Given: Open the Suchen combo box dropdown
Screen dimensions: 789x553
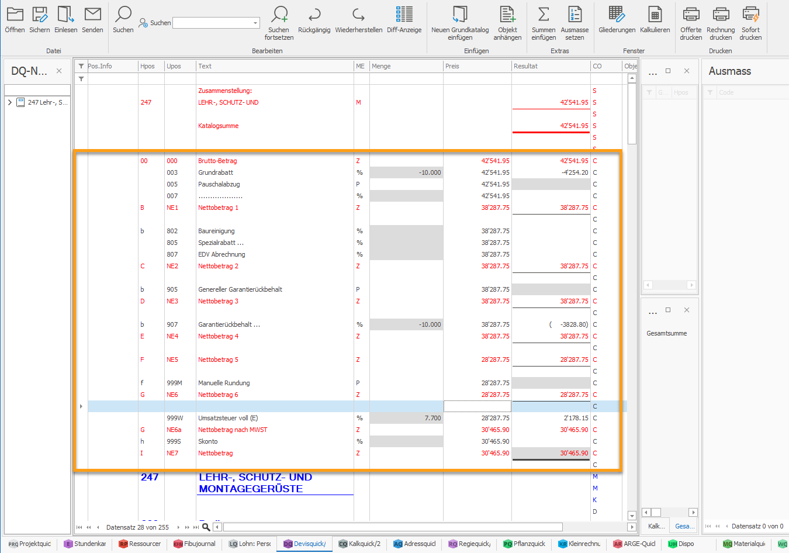Looking at the screenshot, I should (x=255, y=23).
